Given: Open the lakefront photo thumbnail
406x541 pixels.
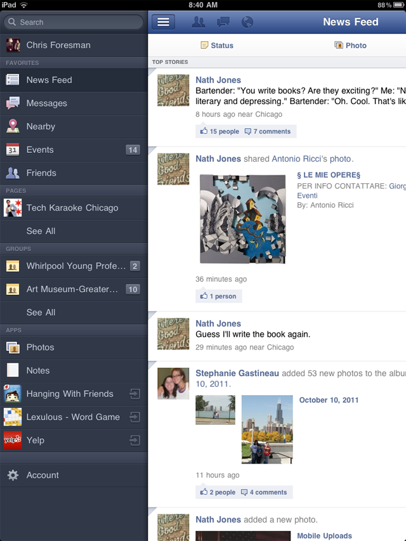Looking at the screenshot, I should (x=216, y=410).
